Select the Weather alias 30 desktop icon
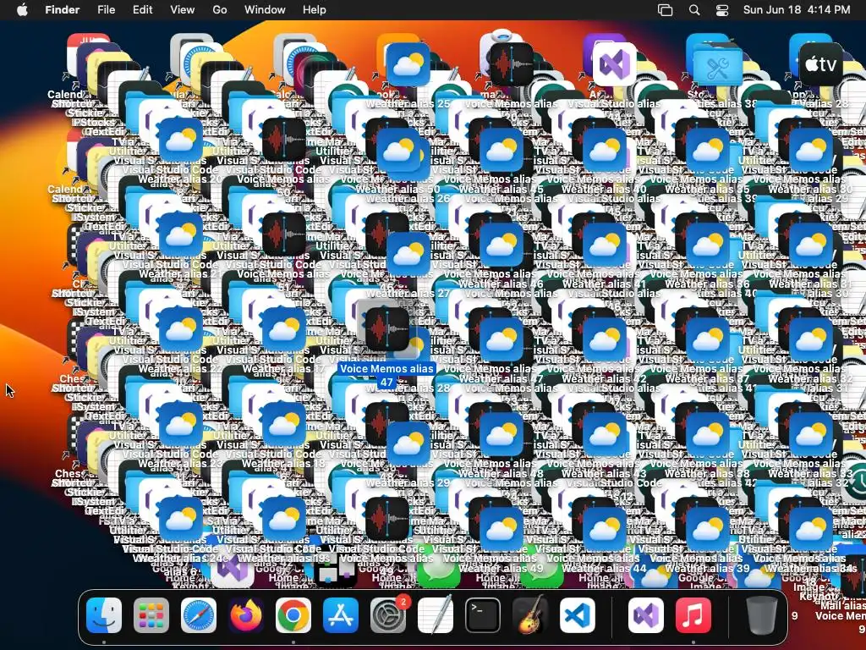 pyautogui.click(x=811, y=150)
